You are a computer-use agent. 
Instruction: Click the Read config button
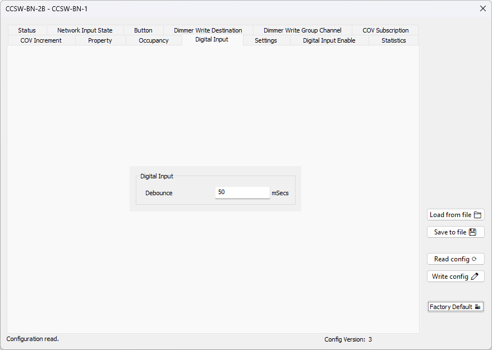[456, 259]
